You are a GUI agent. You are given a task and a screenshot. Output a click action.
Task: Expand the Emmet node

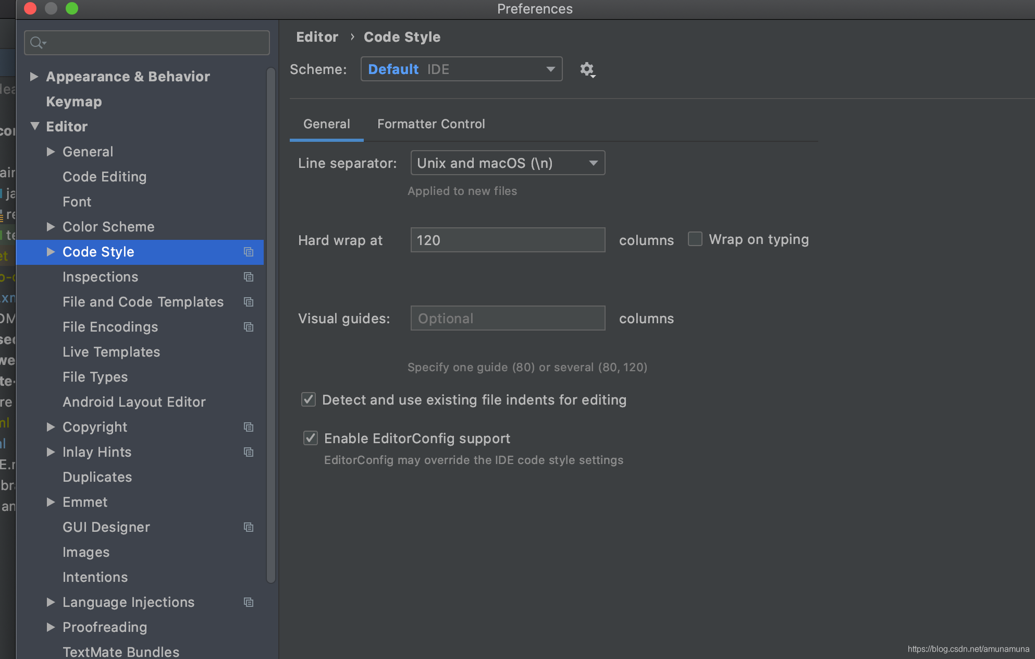coord(51,502)
